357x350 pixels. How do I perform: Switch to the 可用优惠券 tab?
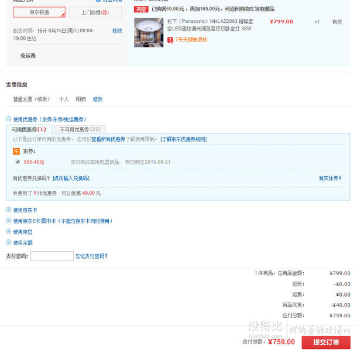coord(29,129)
